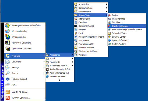Click the Adobe Photoshop 7.0 icon
The image size is (148, 101).
pos(47,73)
